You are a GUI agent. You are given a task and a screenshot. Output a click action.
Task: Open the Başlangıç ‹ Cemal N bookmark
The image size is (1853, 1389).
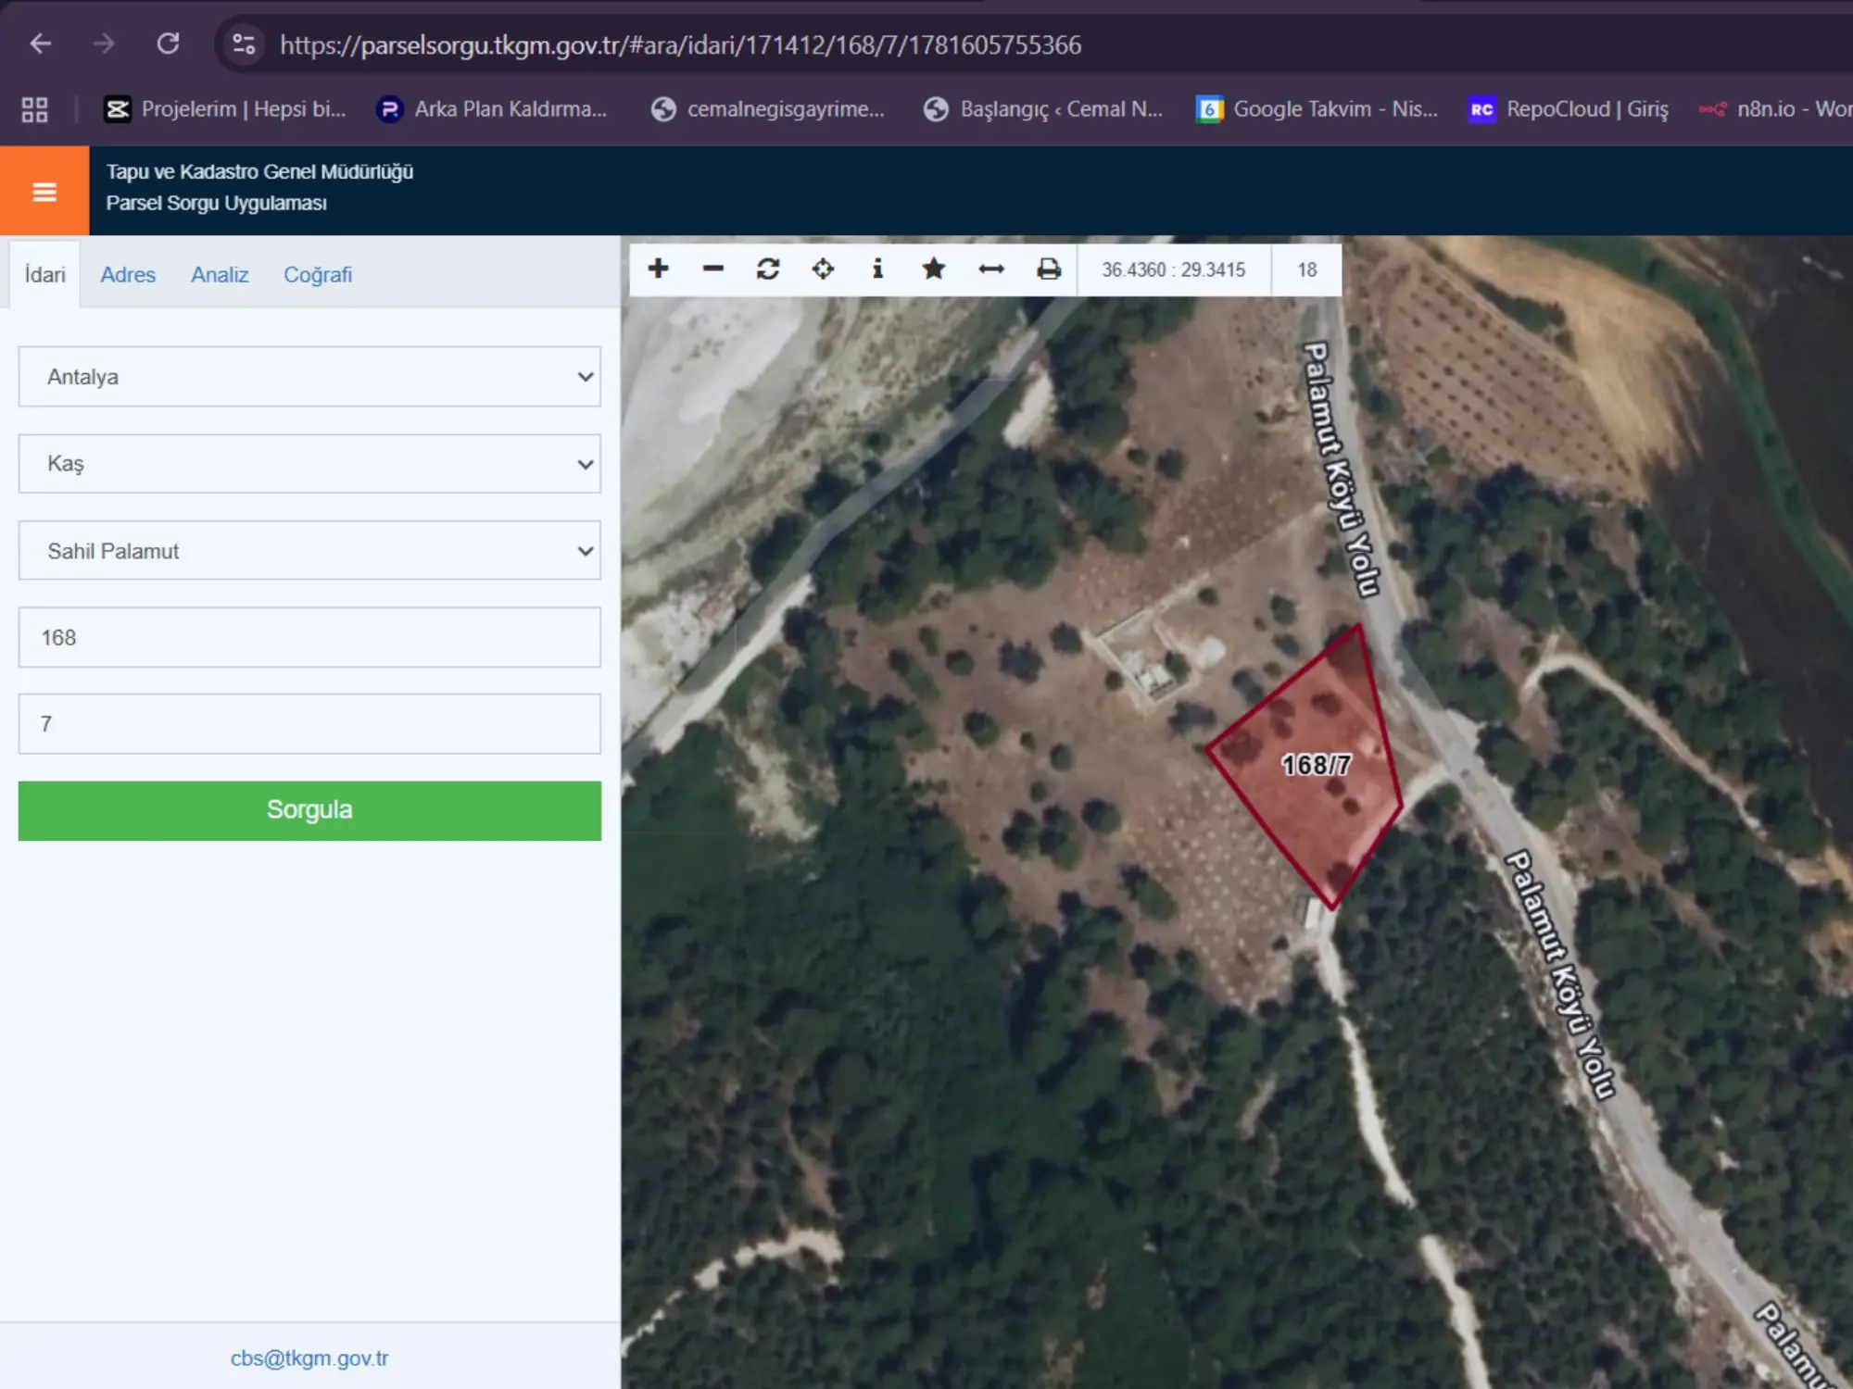coord(1043,109)
